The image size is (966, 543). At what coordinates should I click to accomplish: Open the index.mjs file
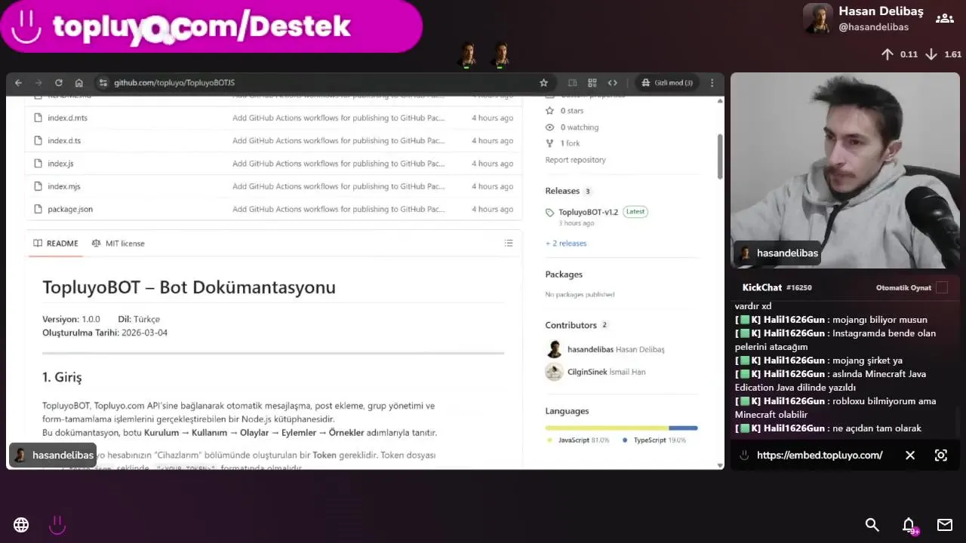pyautogui.click(x=63, y=186)
